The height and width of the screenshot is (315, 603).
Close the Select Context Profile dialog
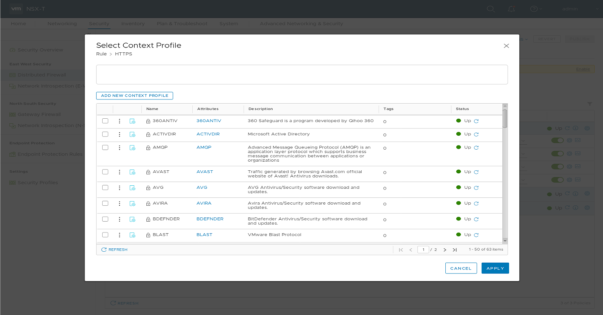(506, 46)
